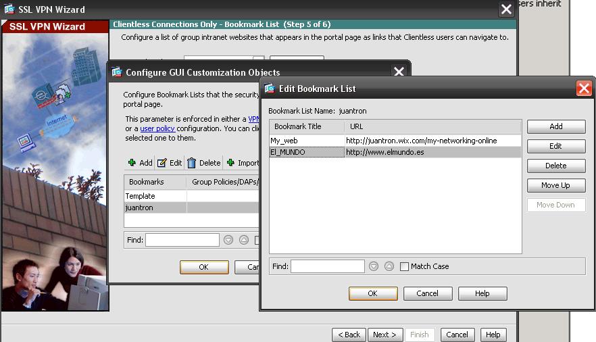Click the Bookmarks column header in Configure GUI
596x342 pixels.
click(155, 182)
